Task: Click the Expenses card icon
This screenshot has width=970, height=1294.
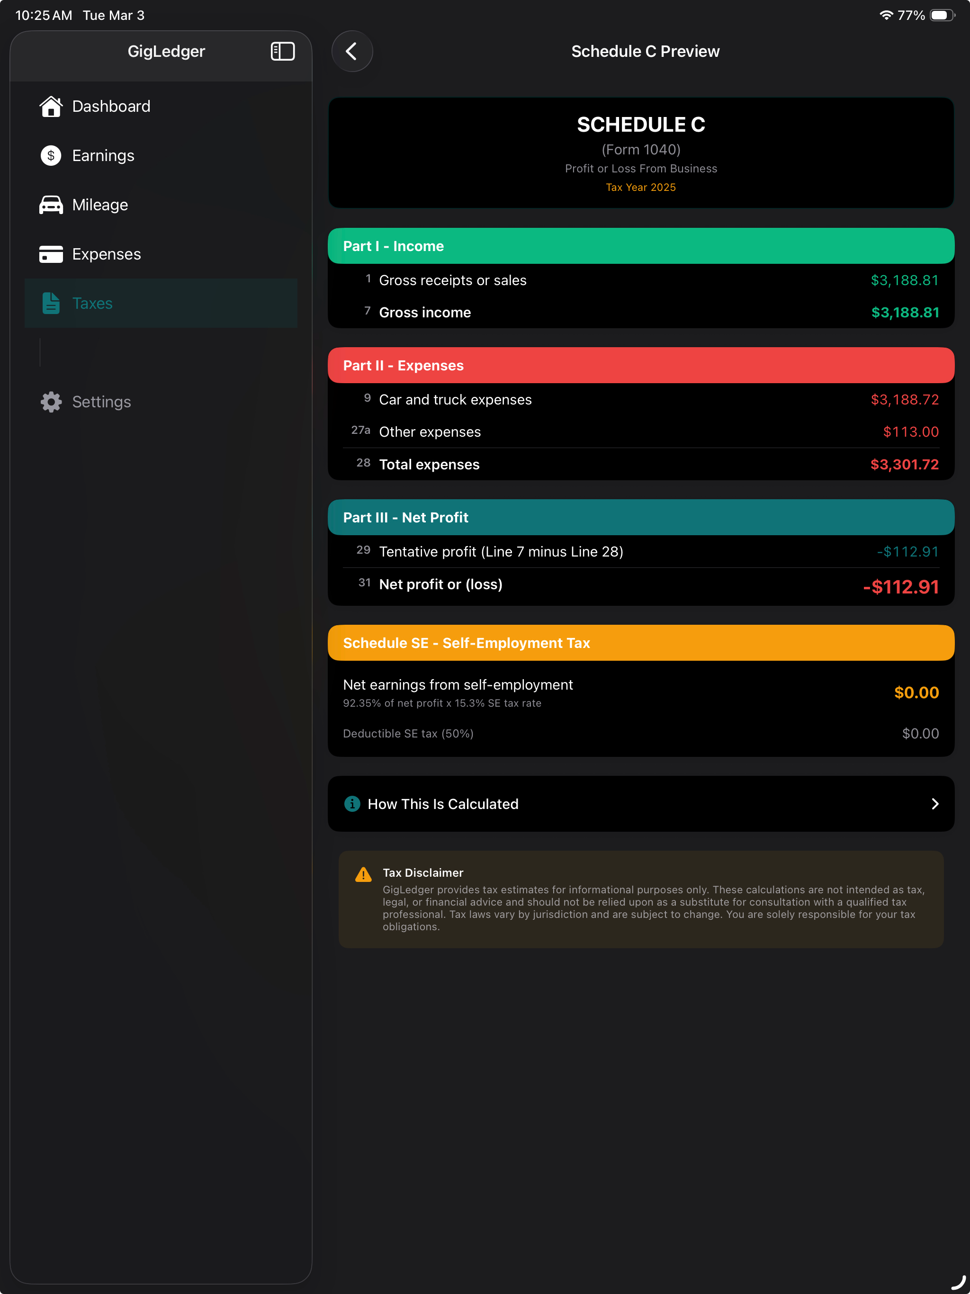Action: pyautogui.click(x=51, y=254)
